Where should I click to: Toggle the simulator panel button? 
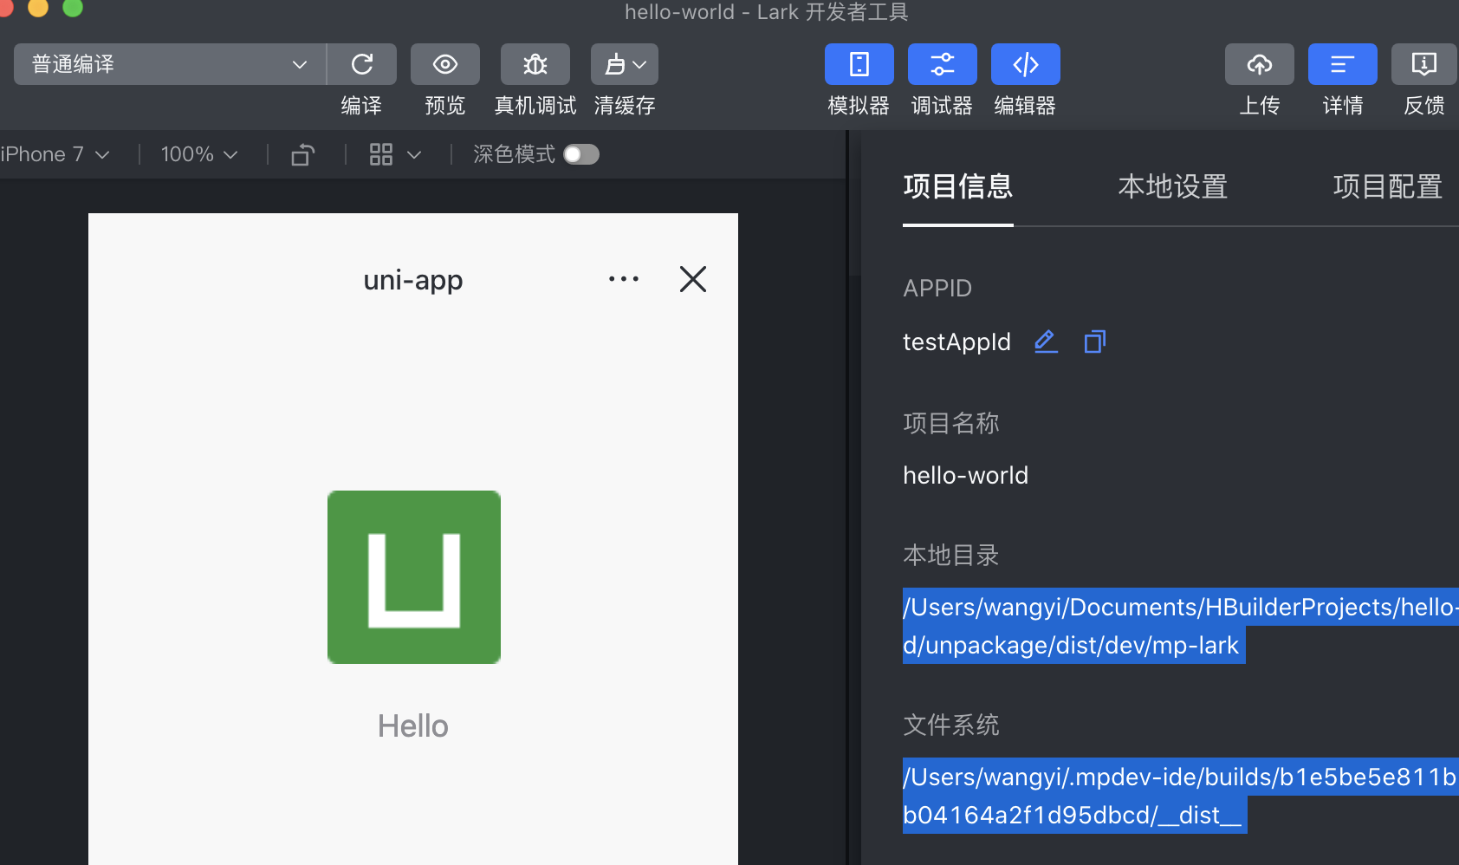(x=859, y=64)
